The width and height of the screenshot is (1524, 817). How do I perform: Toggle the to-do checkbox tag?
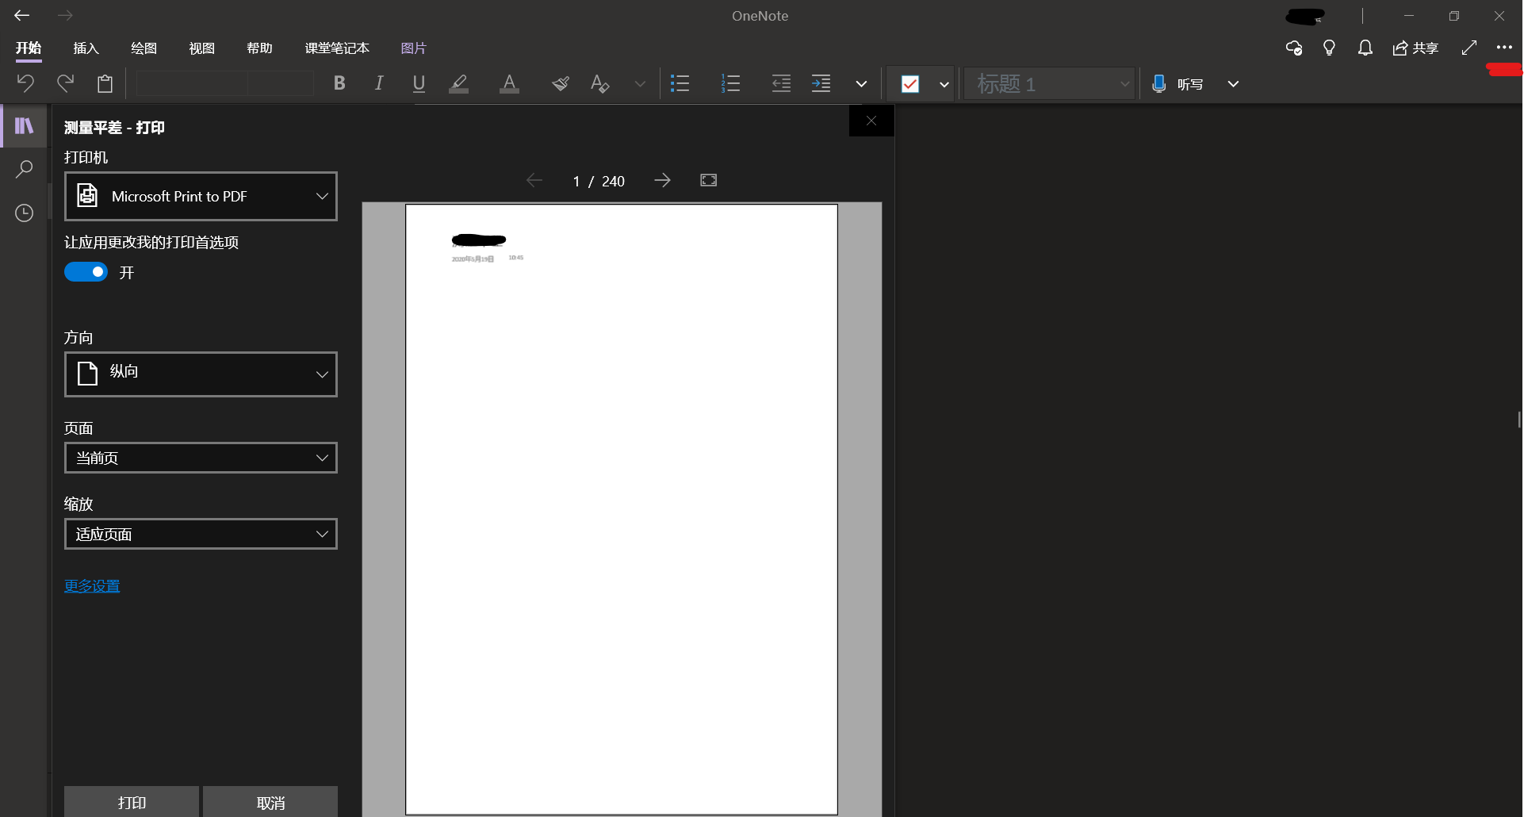click(910, 83)
